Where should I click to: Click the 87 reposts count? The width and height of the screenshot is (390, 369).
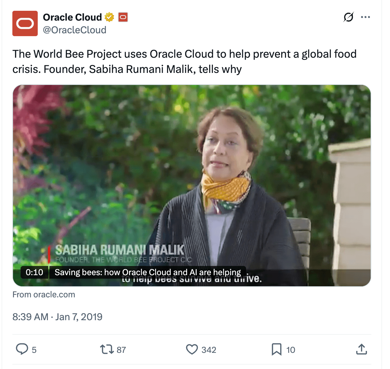click(121, 350)
